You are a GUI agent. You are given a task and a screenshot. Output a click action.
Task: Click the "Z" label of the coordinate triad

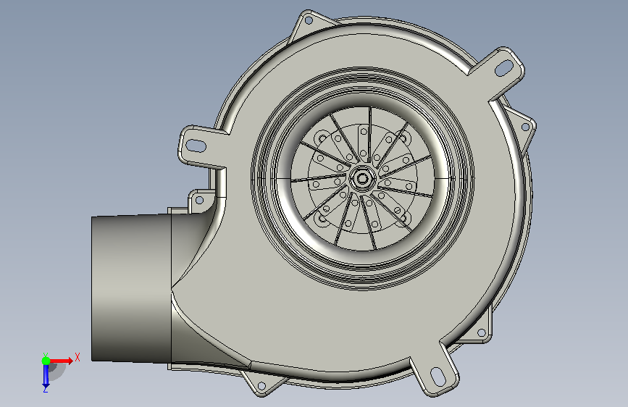tap(45, 390)
